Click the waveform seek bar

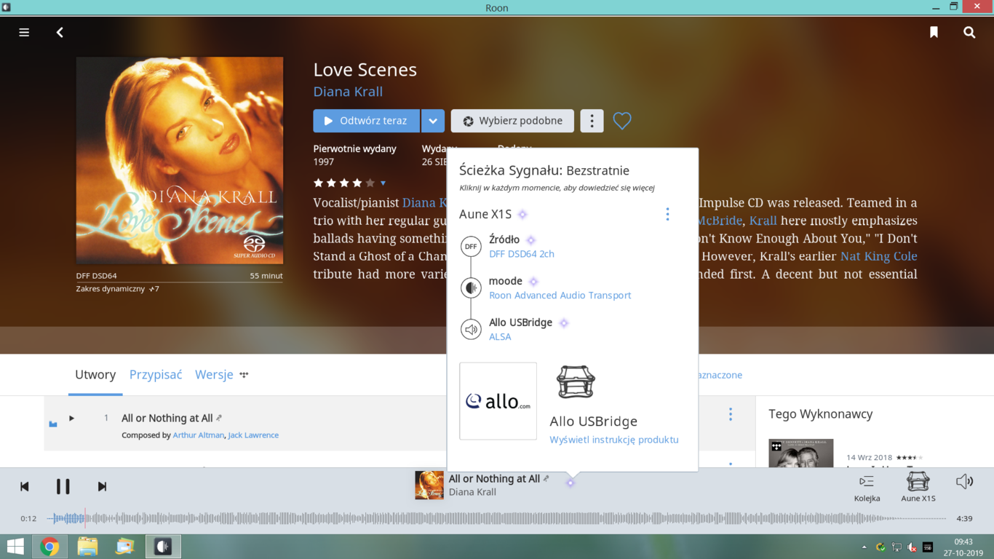496,519
